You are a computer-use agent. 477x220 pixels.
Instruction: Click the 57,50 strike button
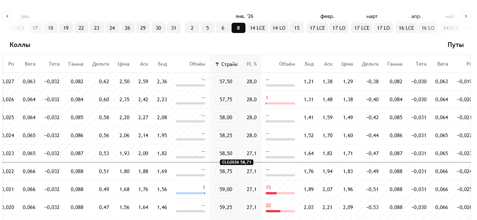(x=226, y=81)
